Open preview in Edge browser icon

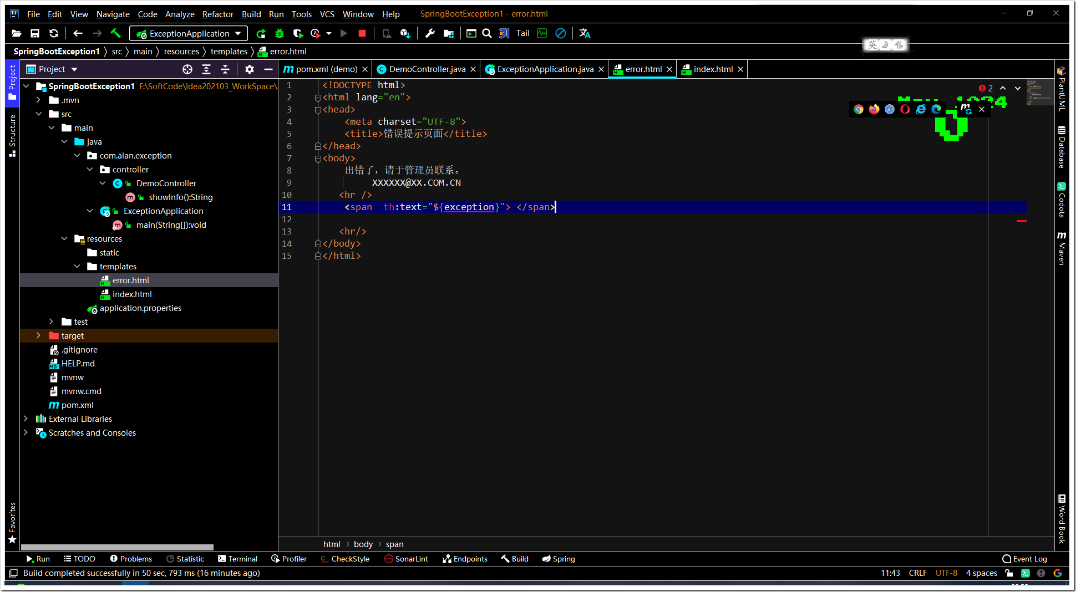936,109
